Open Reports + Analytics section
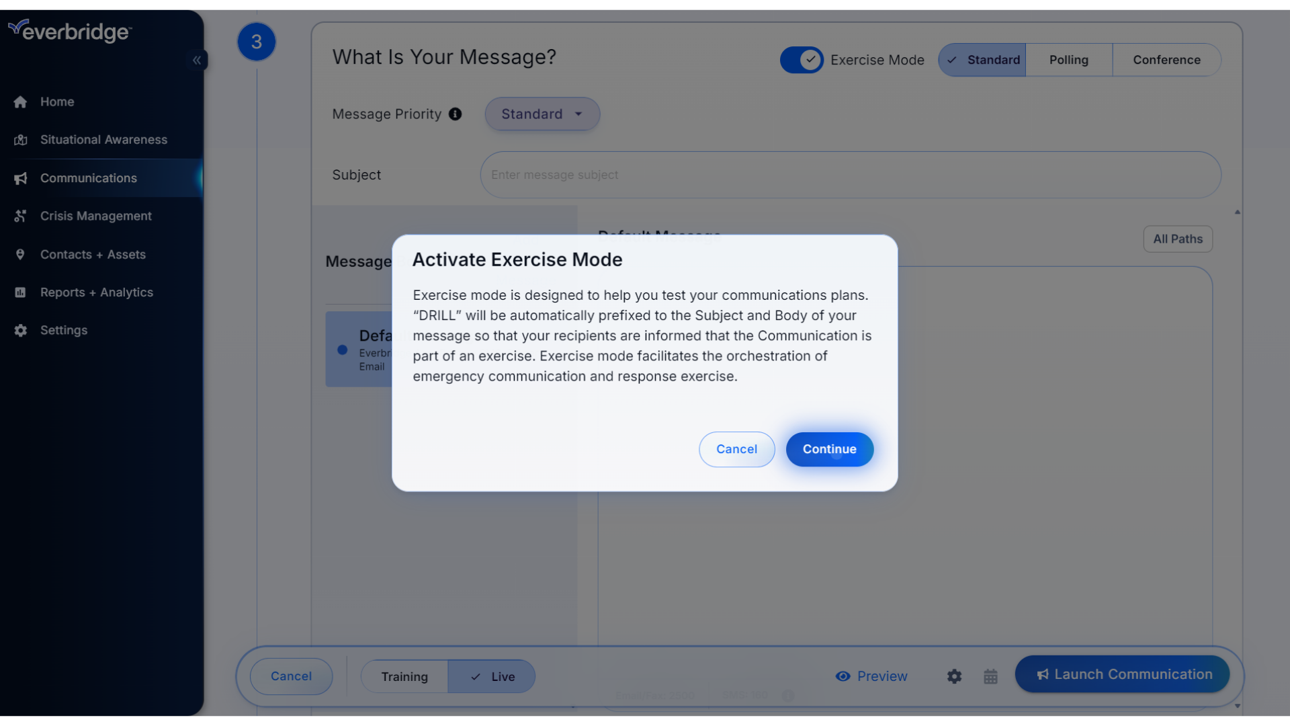Viewport: 1290px width, 726px height. point(97,292)
